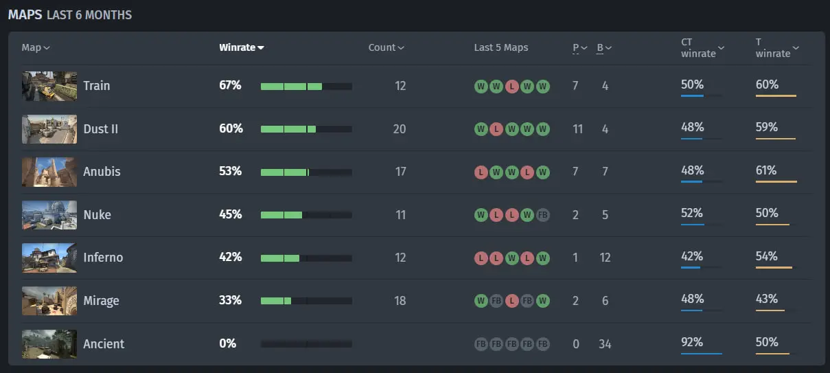Select the FB badge in Nuke row

(542, 215)
